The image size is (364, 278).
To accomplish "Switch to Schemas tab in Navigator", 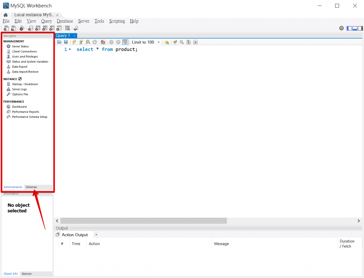I will [31, 187].
